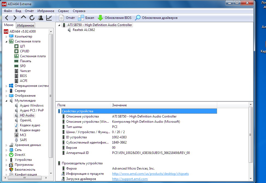Expand the Операционная система tree node
Image resolution: width=266 pixels, height=183 pixels.
[x=6, y=86]
